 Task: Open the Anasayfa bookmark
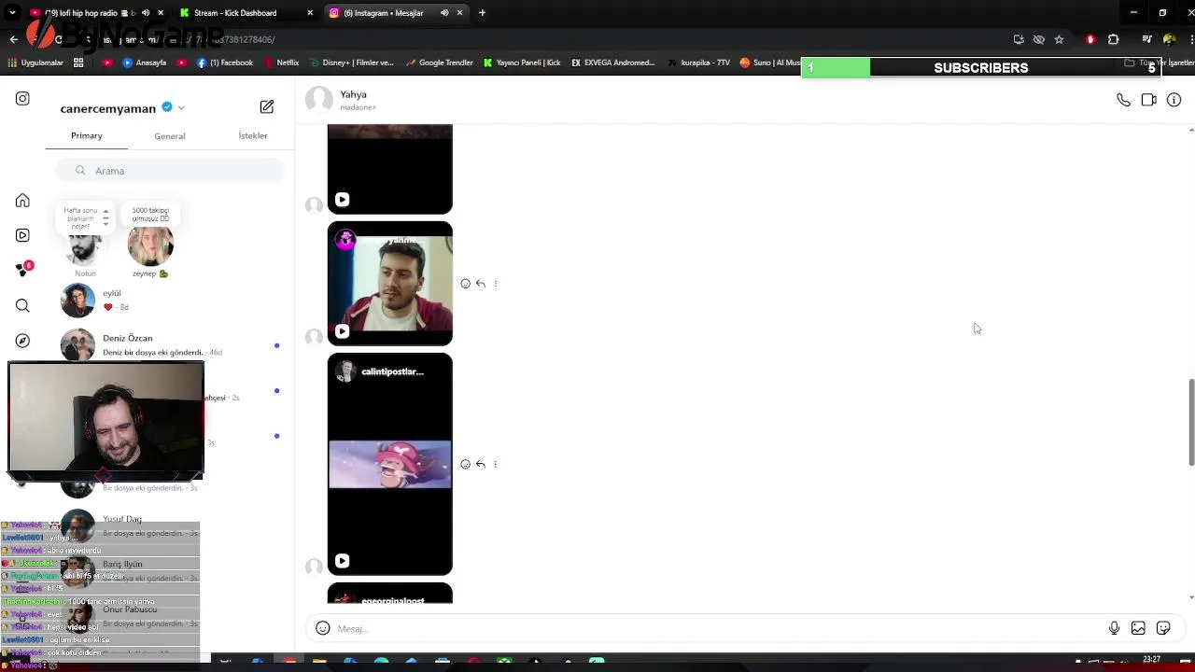pos(144,63)
